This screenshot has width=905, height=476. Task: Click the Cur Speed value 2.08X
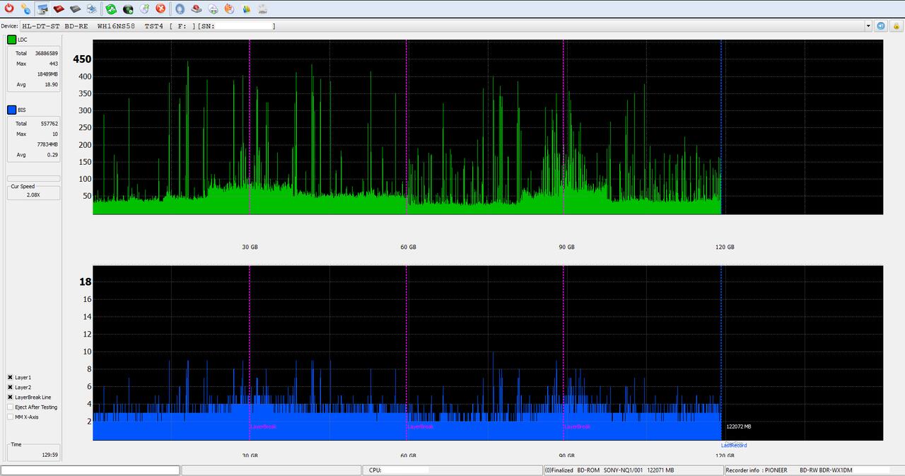pos(33,195)
